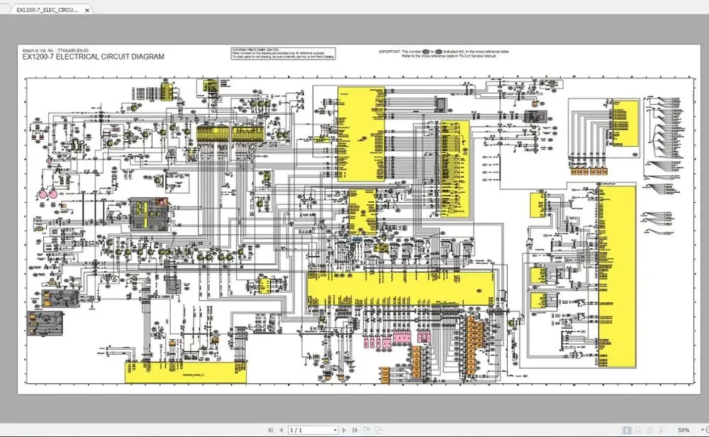
Task: Select the partially visible tab on the far left
Action: [4, 10]
